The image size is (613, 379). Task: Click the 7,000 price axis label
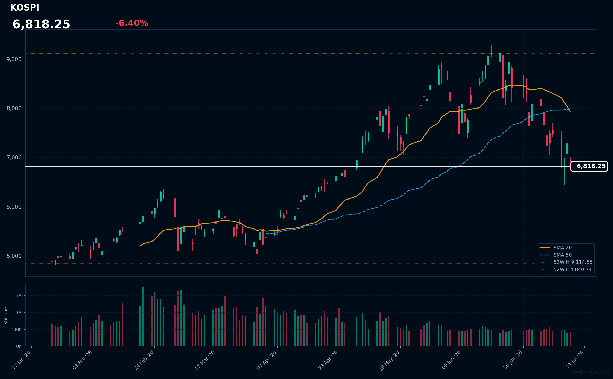(x=14, y=158)
